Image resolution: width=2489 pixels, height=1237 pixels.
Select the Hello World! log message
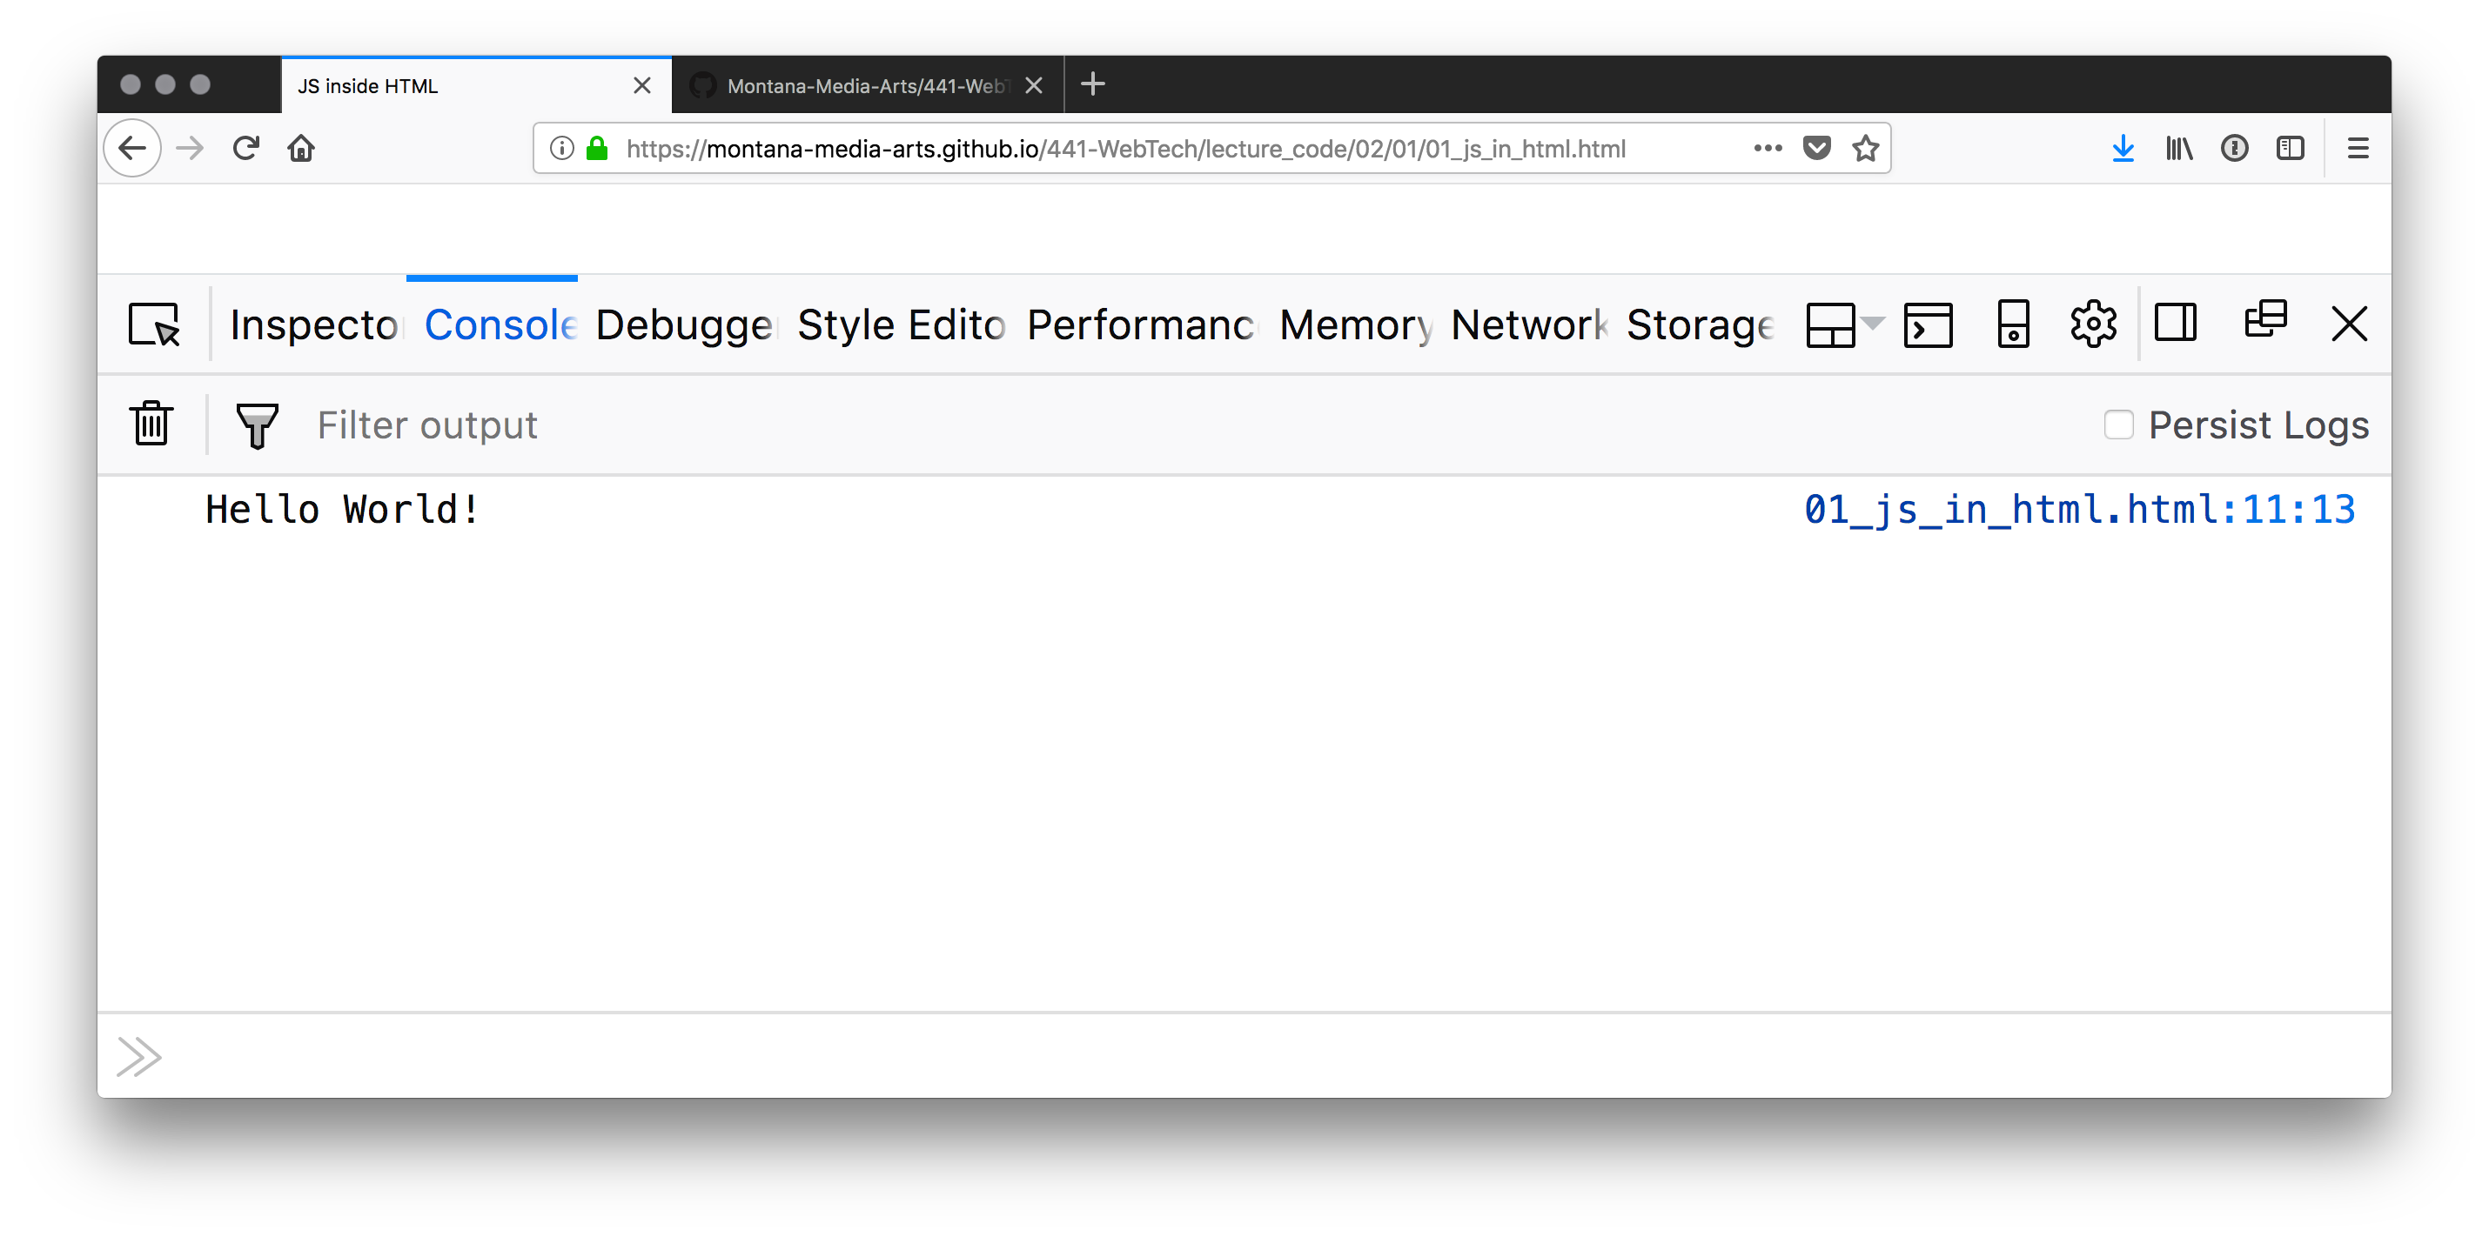[x=342, y=509]
